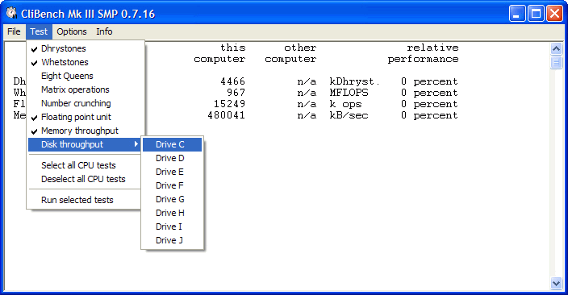
Task: Close the CliBench window
Action: coord(554,14)
